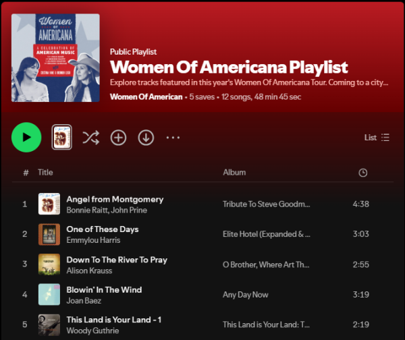Click the 2:55 duration of Alison Krauss track

(x=361, y=264)
